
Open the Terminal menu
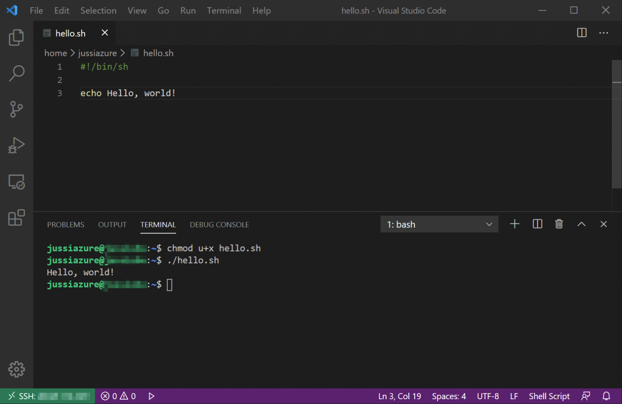pyautogui.click(x=224, y=11)
